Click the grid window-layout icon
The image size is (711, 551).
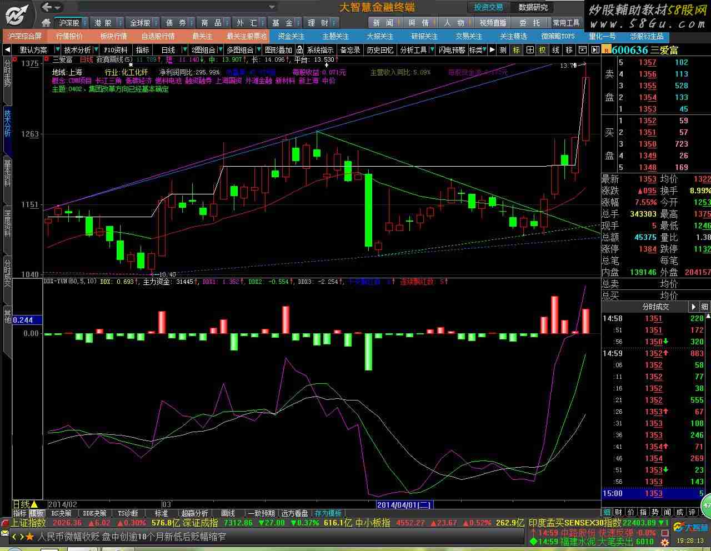coord(530,50)
